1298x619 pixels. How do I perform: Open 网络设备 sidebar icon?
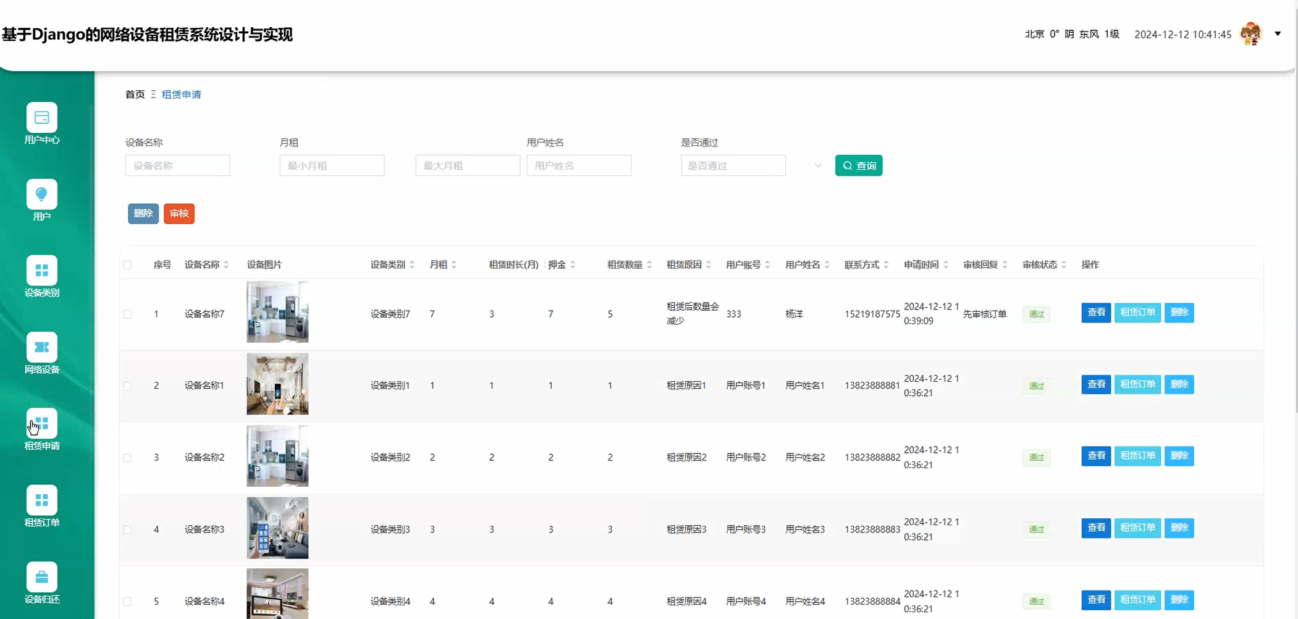click(x=42, y=347)
